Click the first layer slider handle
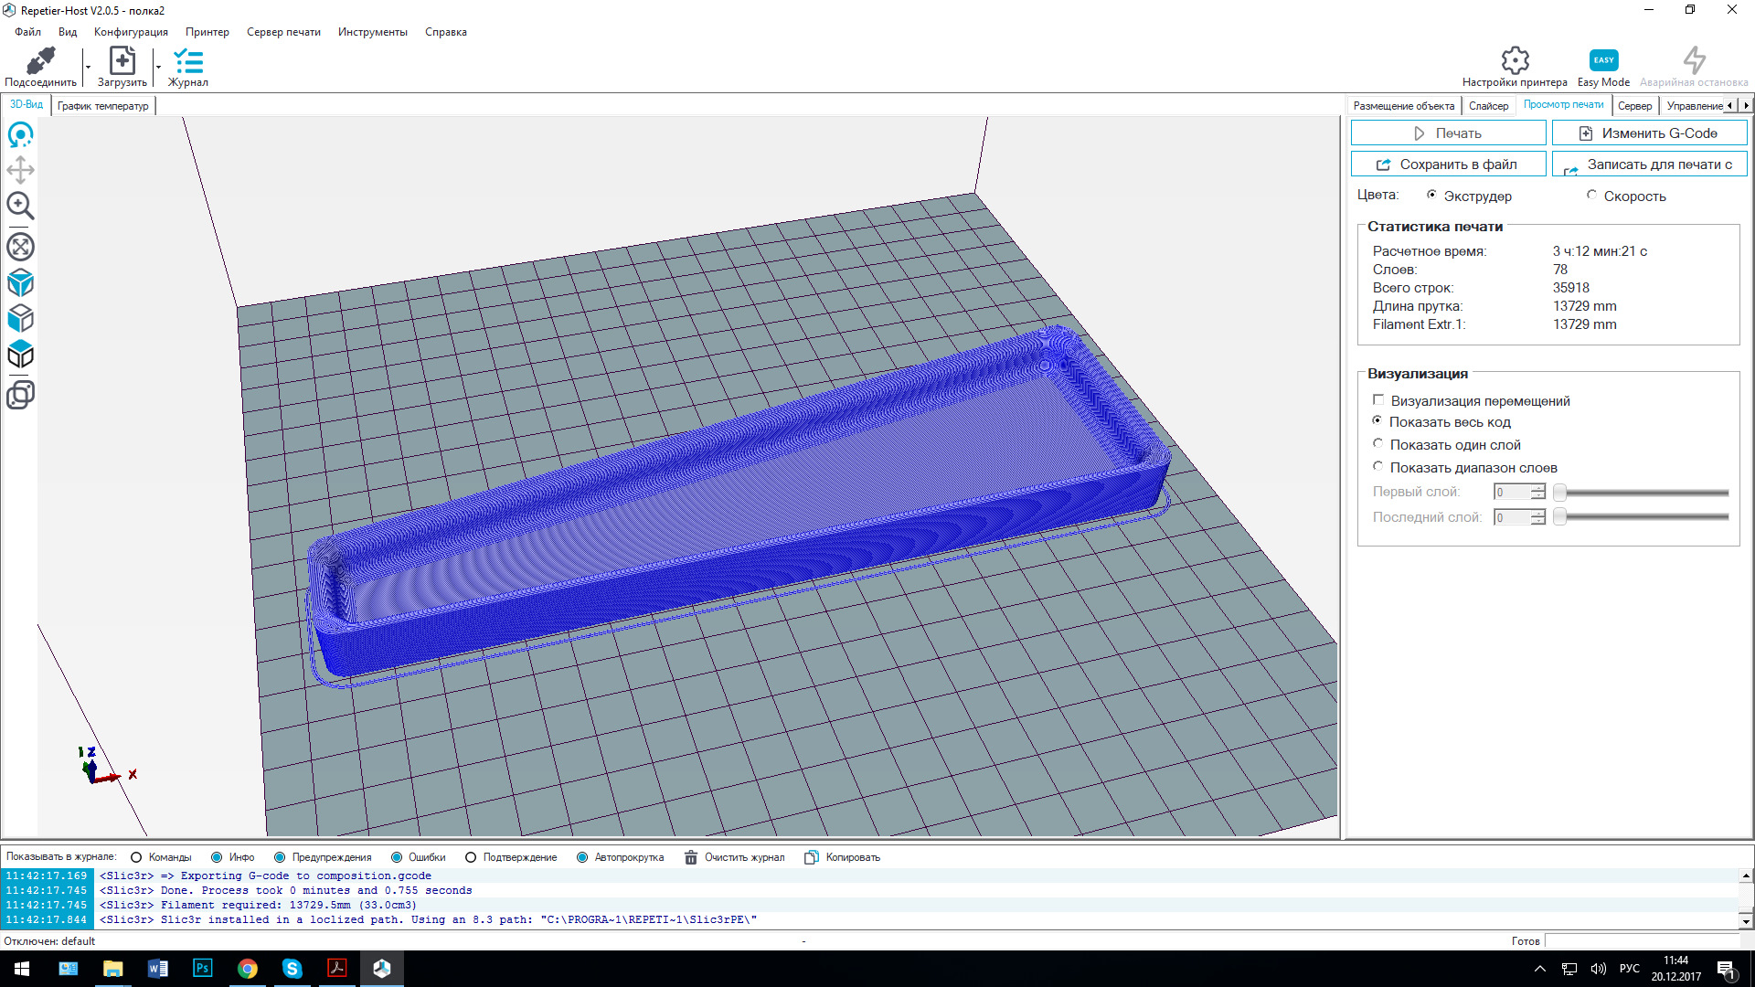 coord(1560,493)
